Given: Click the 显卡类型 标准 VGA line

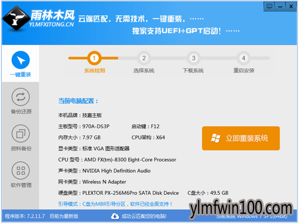Looking at the screenshot, I should point(94,149).
